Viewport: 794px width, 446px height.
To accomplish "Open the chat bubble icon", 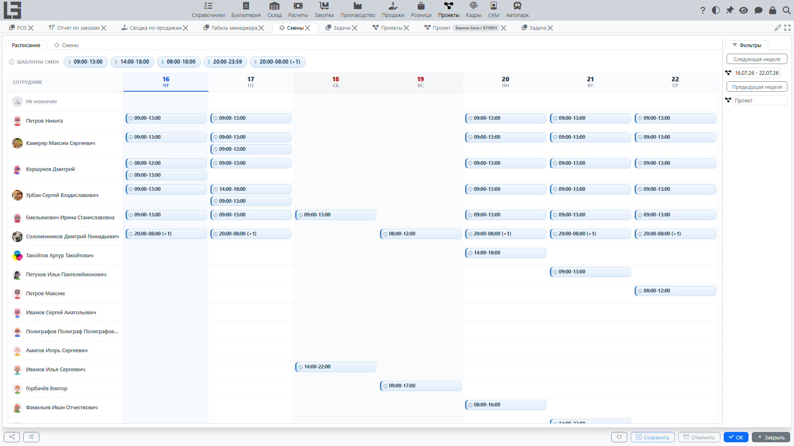I will [x=758, y=10].
